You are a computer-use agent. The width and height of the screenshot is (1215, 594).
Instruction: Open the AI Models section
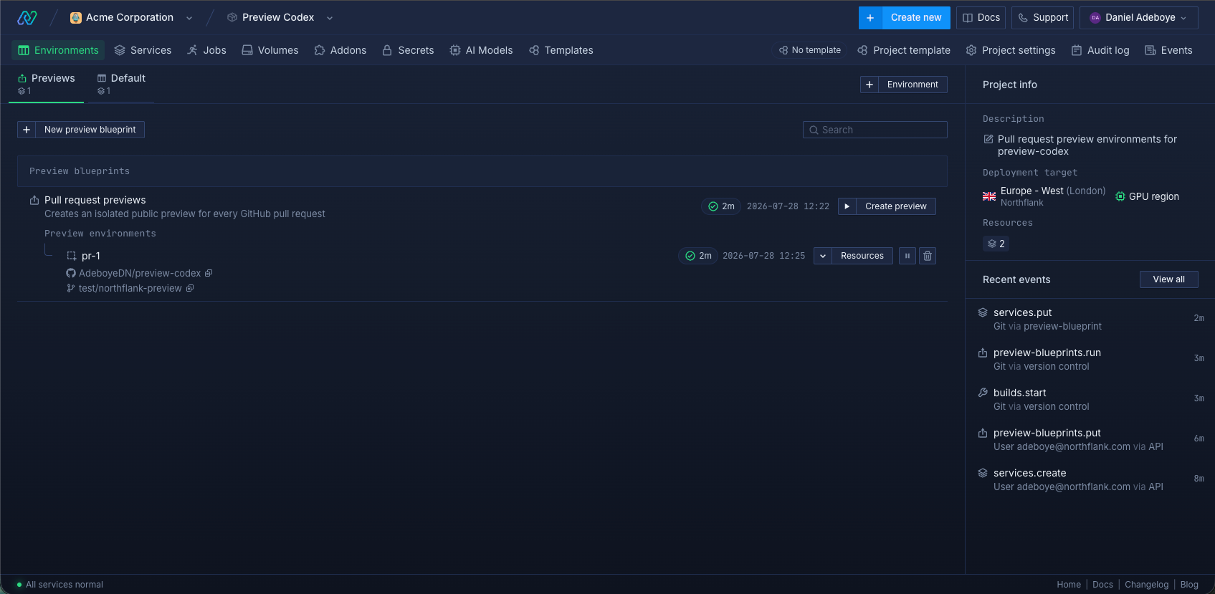[481, 50]
